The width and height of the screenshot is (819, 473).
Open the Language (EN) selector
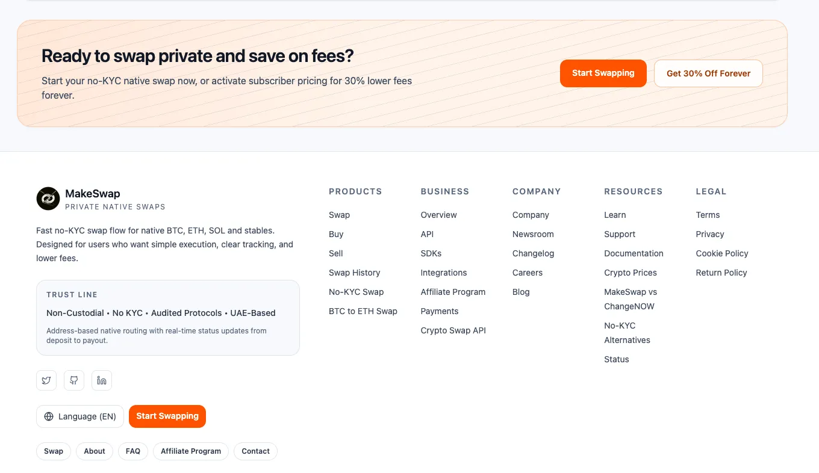(x=80, y=416)
